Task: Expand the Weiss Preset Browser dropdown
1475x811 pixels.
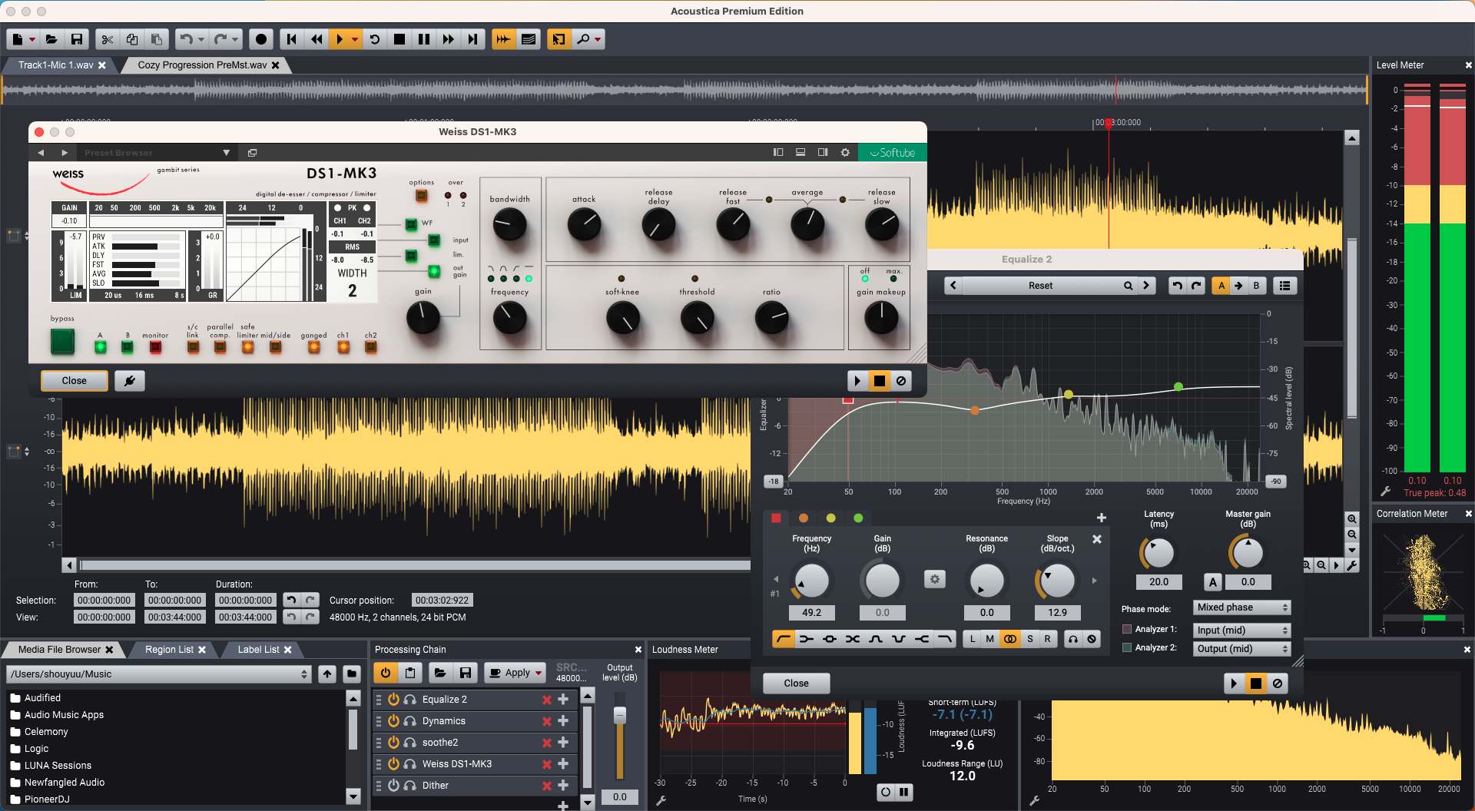Action: [x=226, y=153]
